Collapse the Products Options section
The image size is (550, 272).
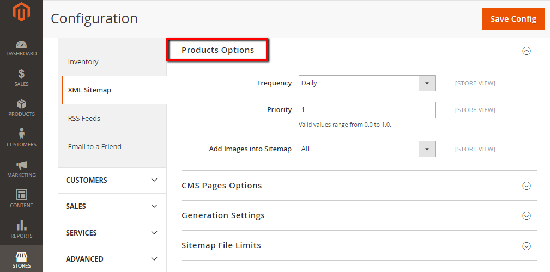click(526, 51)
